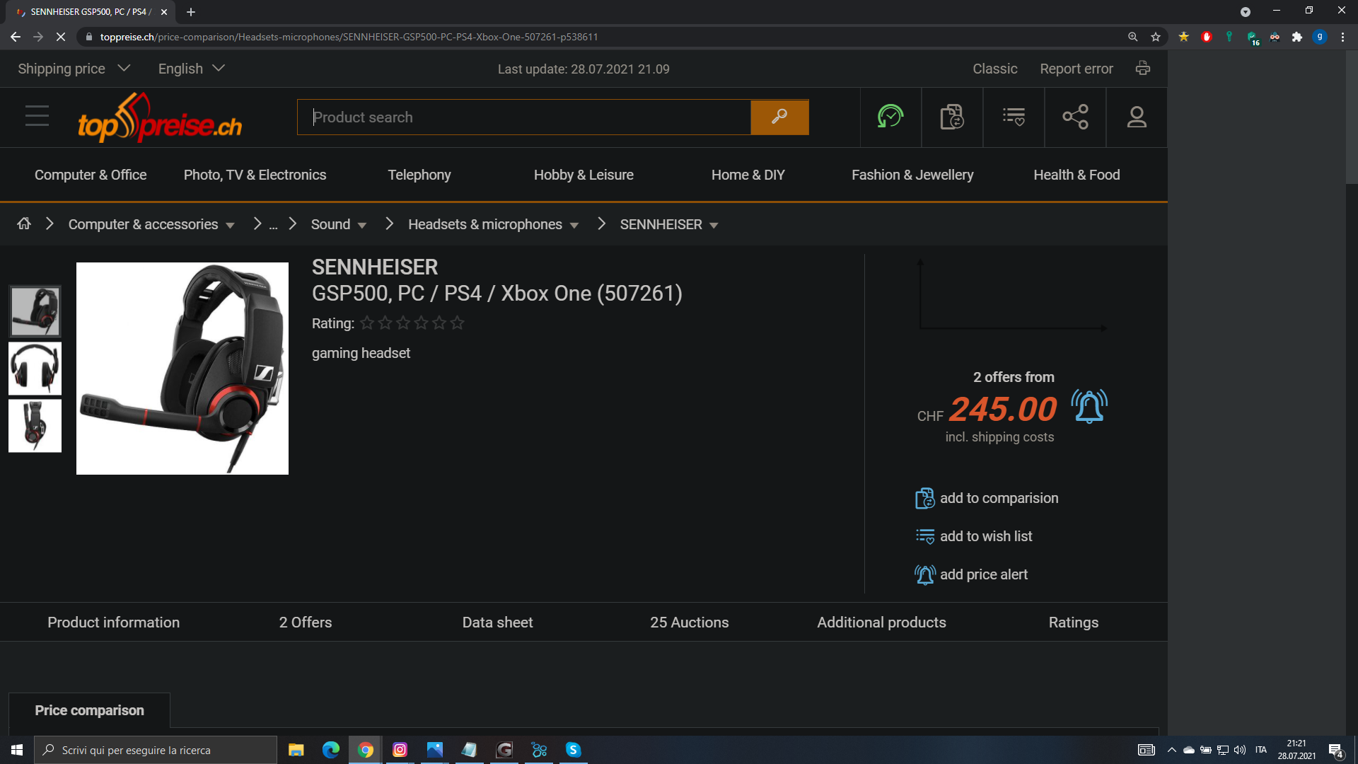Screen dimensions: 1358x764
Task: Go to home breadcrumb icon
Action: point(24,224)
